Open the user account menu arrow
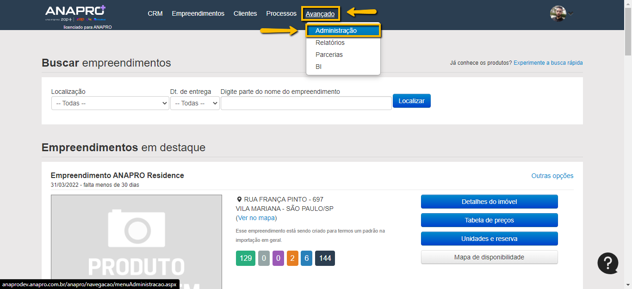This screenshot has height=289, width=632. (x=571, y=13)
